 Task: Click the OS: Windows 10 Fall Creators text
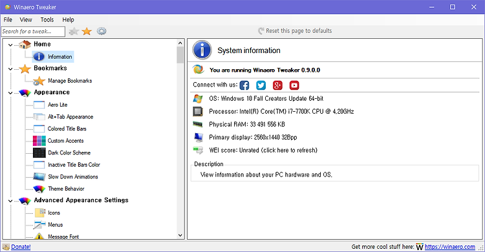click(266, 99)
